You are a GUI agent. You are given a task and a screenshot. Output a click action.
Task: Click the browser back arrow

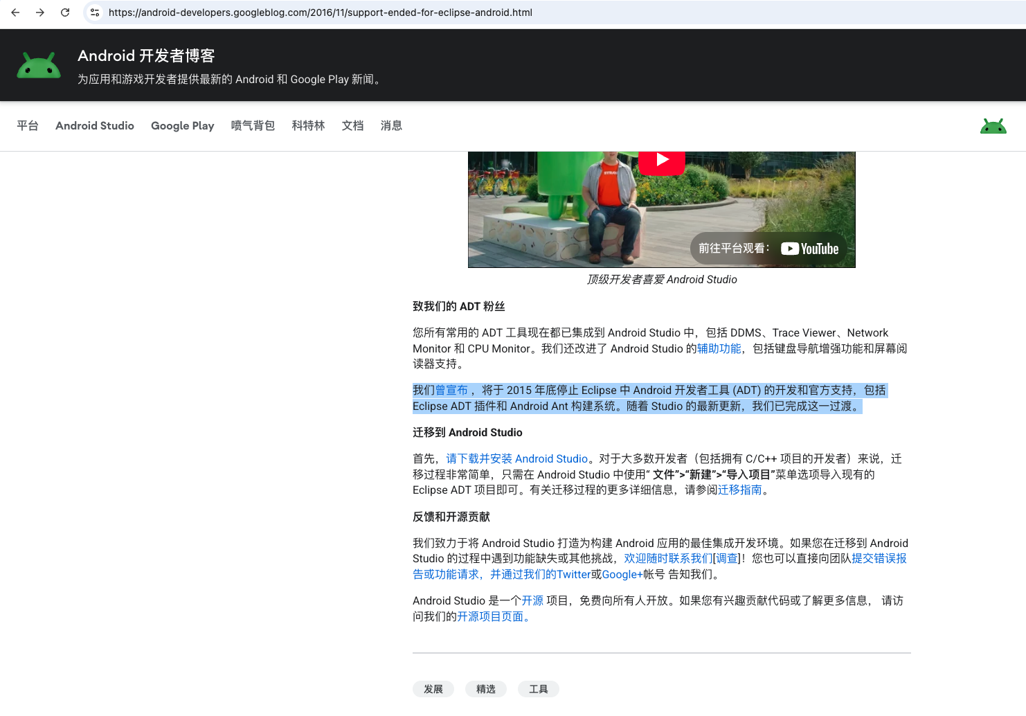coord(15,12)
